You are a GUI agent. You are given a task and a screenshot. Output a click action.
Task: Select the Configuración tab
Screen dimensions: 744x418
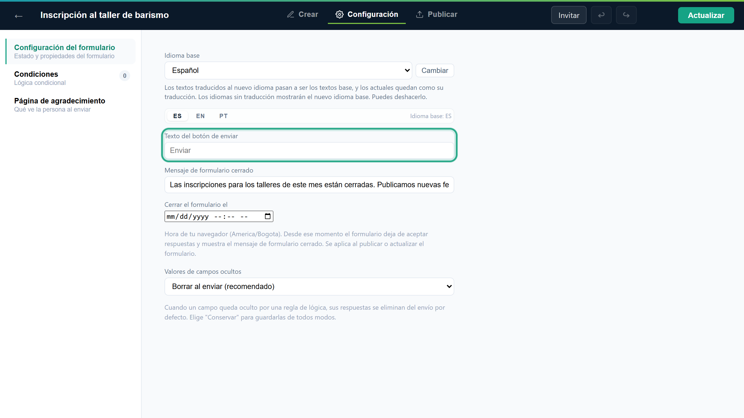367,14
